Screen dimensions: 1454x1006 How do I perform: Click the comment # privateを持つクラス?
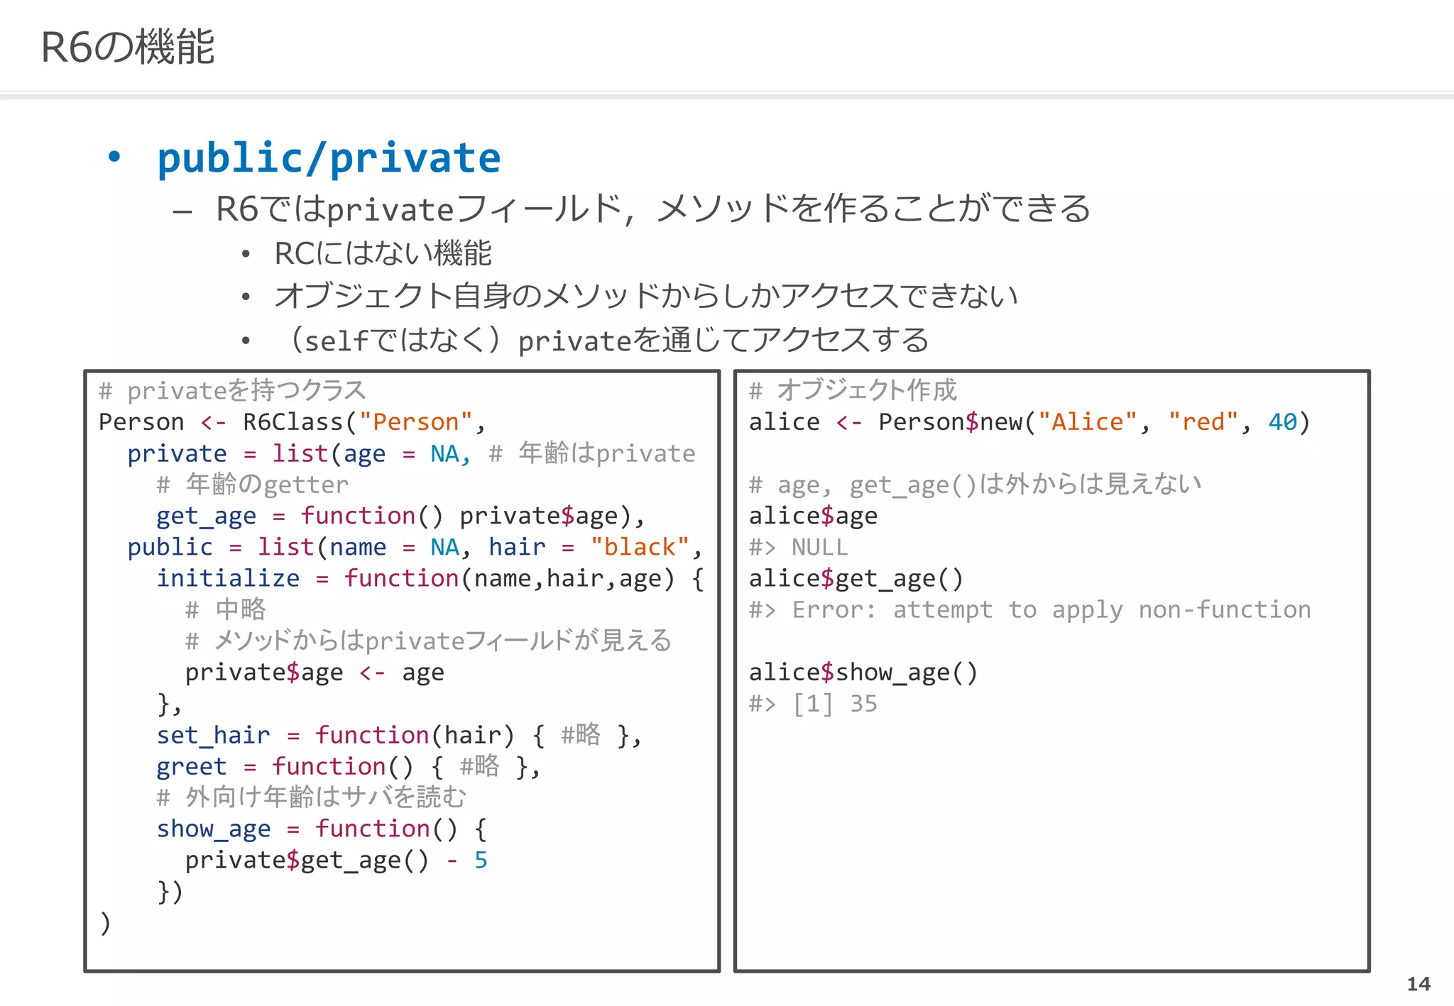(232, 390)
